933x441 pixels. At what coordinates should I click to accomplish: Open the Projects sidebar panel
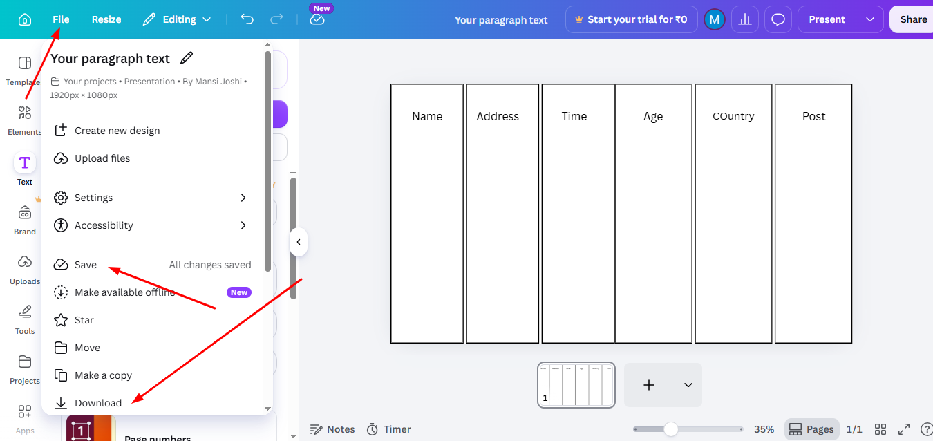(x=25, y=369)
